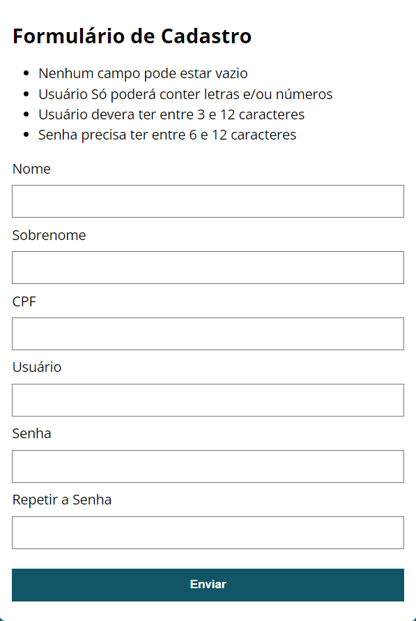Click the Senha label text
Screen dimensions: 416x621
click(32, 433)
